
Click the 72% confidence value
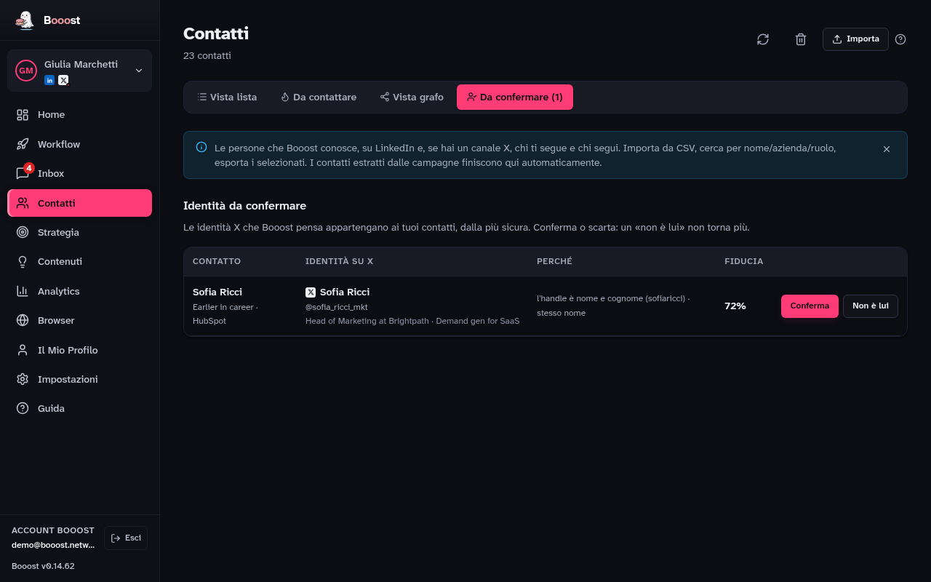tap(735, 306)
